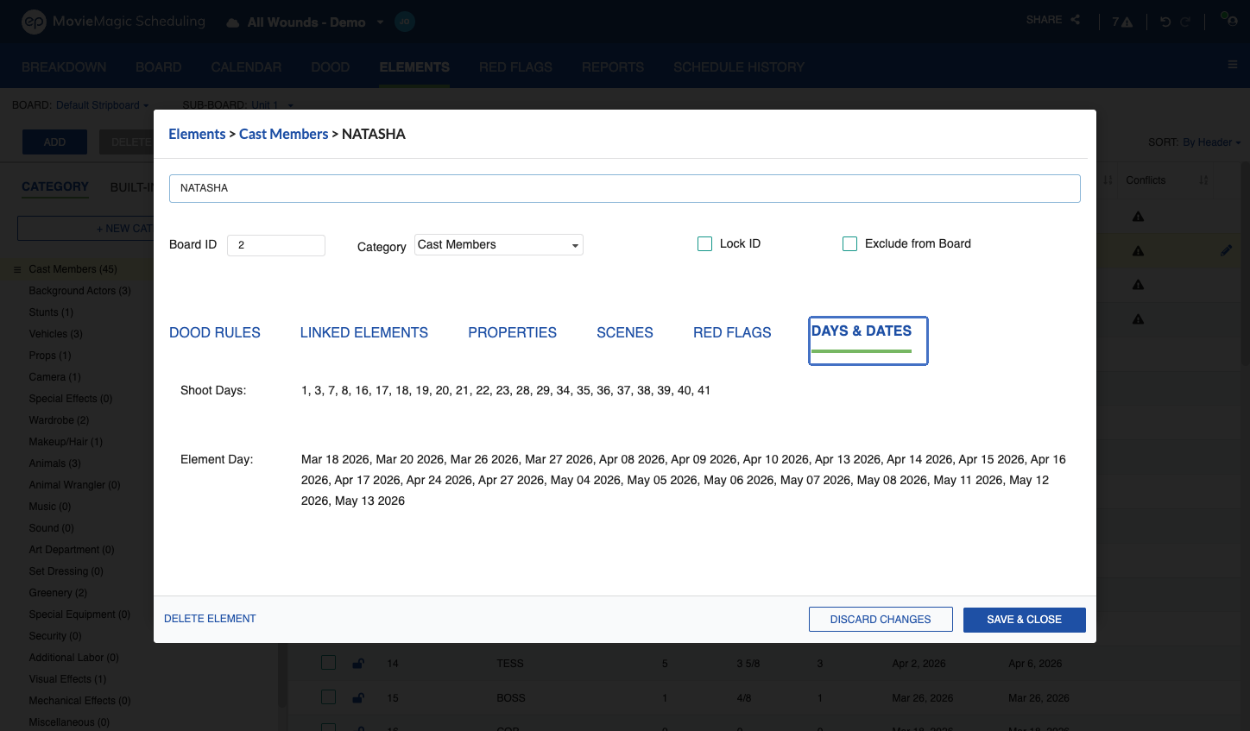
Task: Select Stunts (1) category
Action: click(x=51, y=312)
